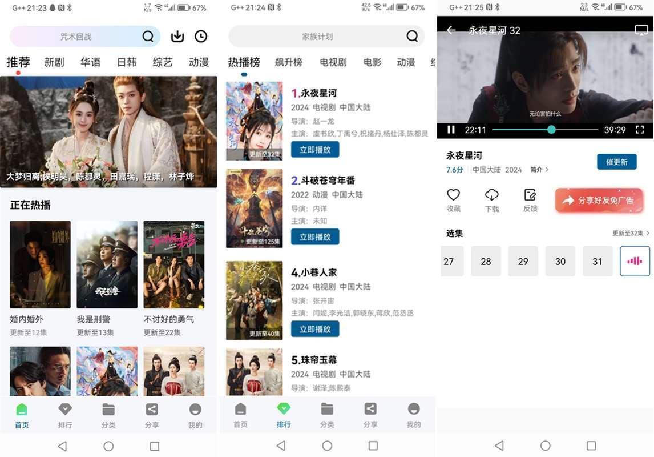
Task: Click the video progress slider handle
Action: (x=551, y=130)
